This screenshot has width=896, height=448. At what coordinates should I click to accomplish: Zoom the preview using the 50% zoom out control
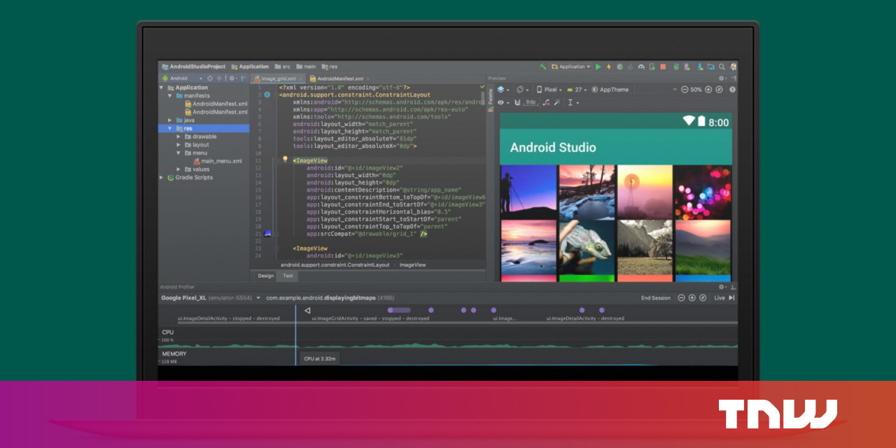pos(684,90)
